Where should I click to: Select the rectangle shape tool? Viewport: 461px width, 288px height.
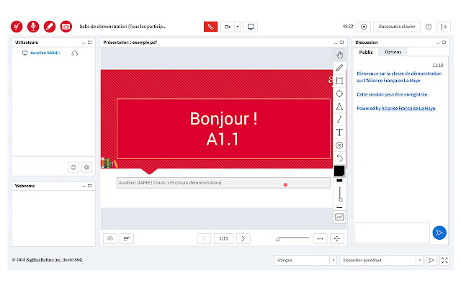(x=339, y=81)
